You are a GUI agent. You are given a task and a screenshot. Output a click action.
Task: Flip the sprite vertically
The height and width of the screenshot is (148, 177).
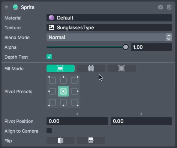(x=91, y=140)
